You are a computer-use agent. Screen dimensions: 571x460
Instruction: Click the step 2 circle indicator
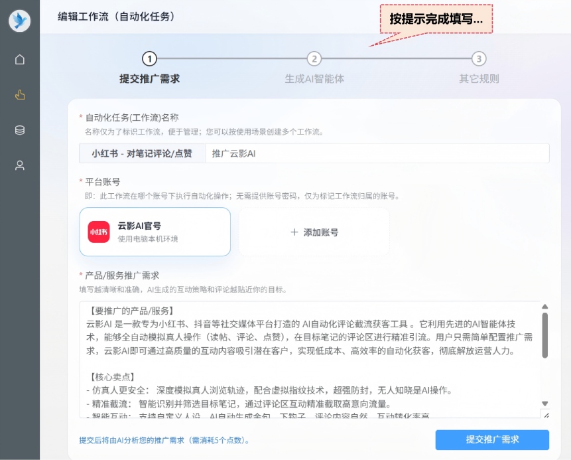tap(314, 59)
